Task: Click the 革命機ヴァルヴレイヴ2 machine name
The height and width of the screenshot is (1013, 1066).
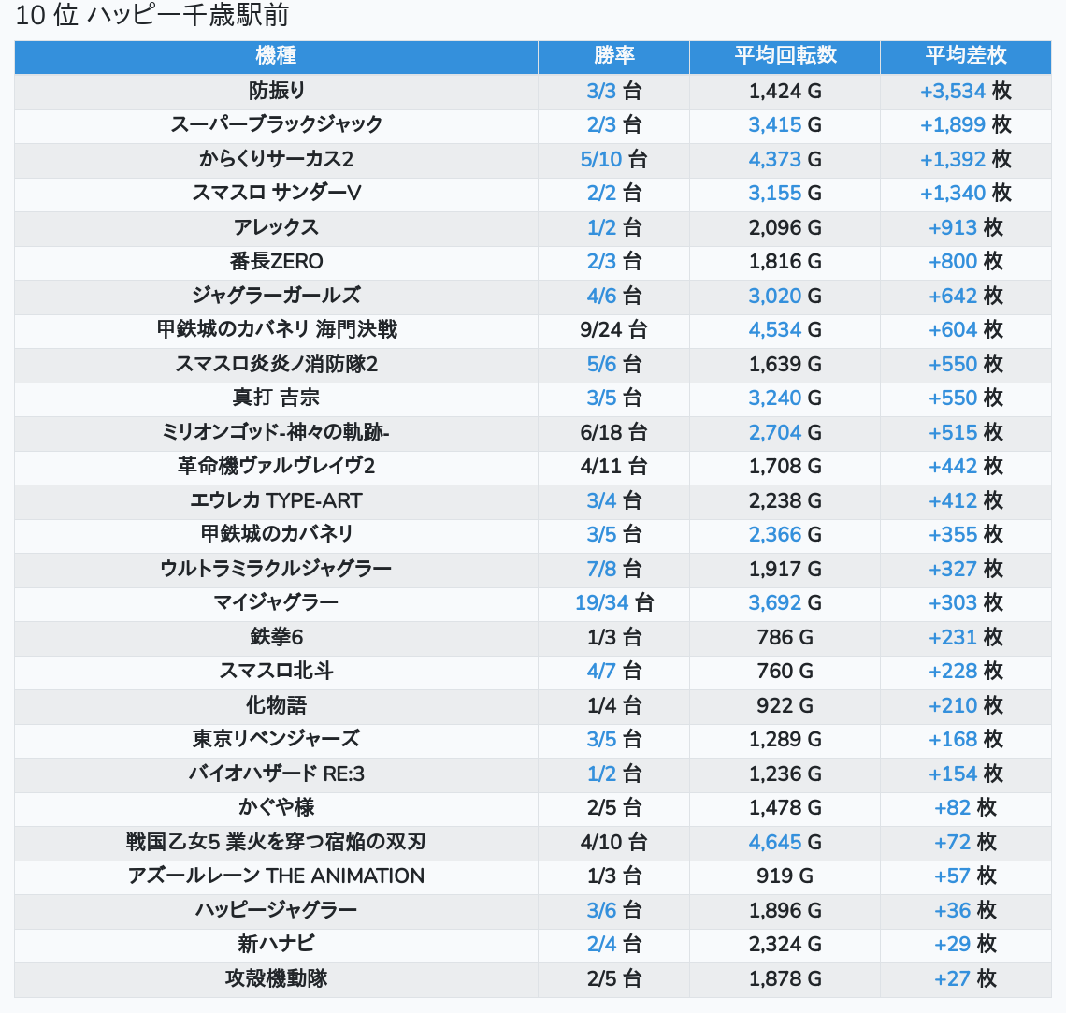Action: pos(276,467)
